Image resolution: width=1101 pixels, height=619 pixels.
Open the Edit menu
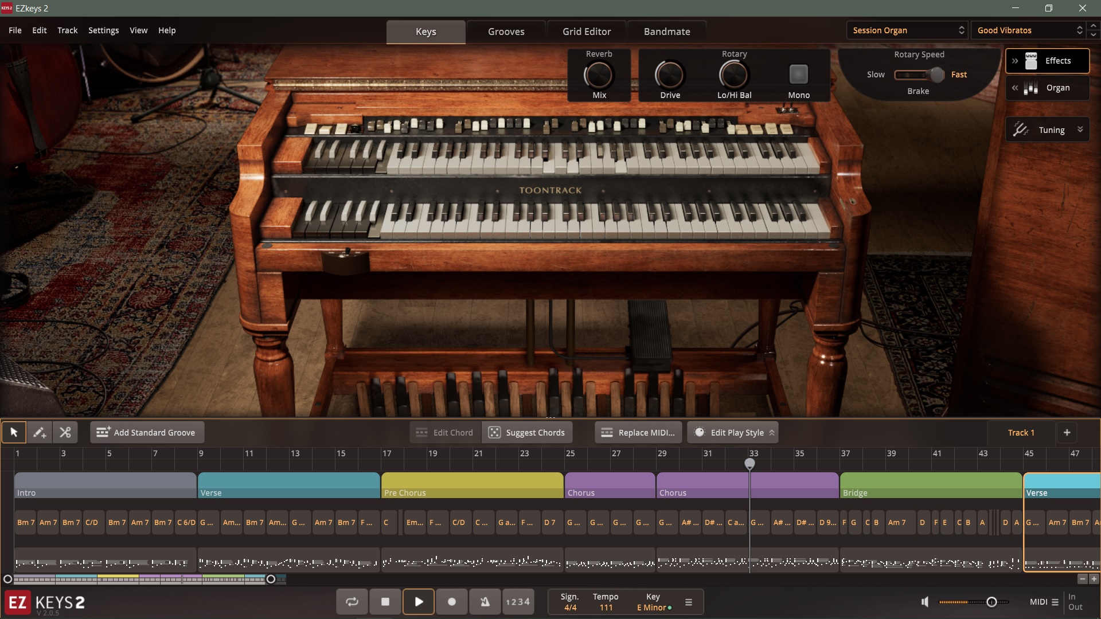click(x=40, y=30)
